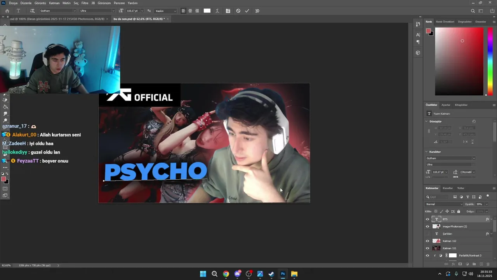The height and width of the screenshot is (280, 497).
Task: Create a new layer icon
Action: [481, 264]
